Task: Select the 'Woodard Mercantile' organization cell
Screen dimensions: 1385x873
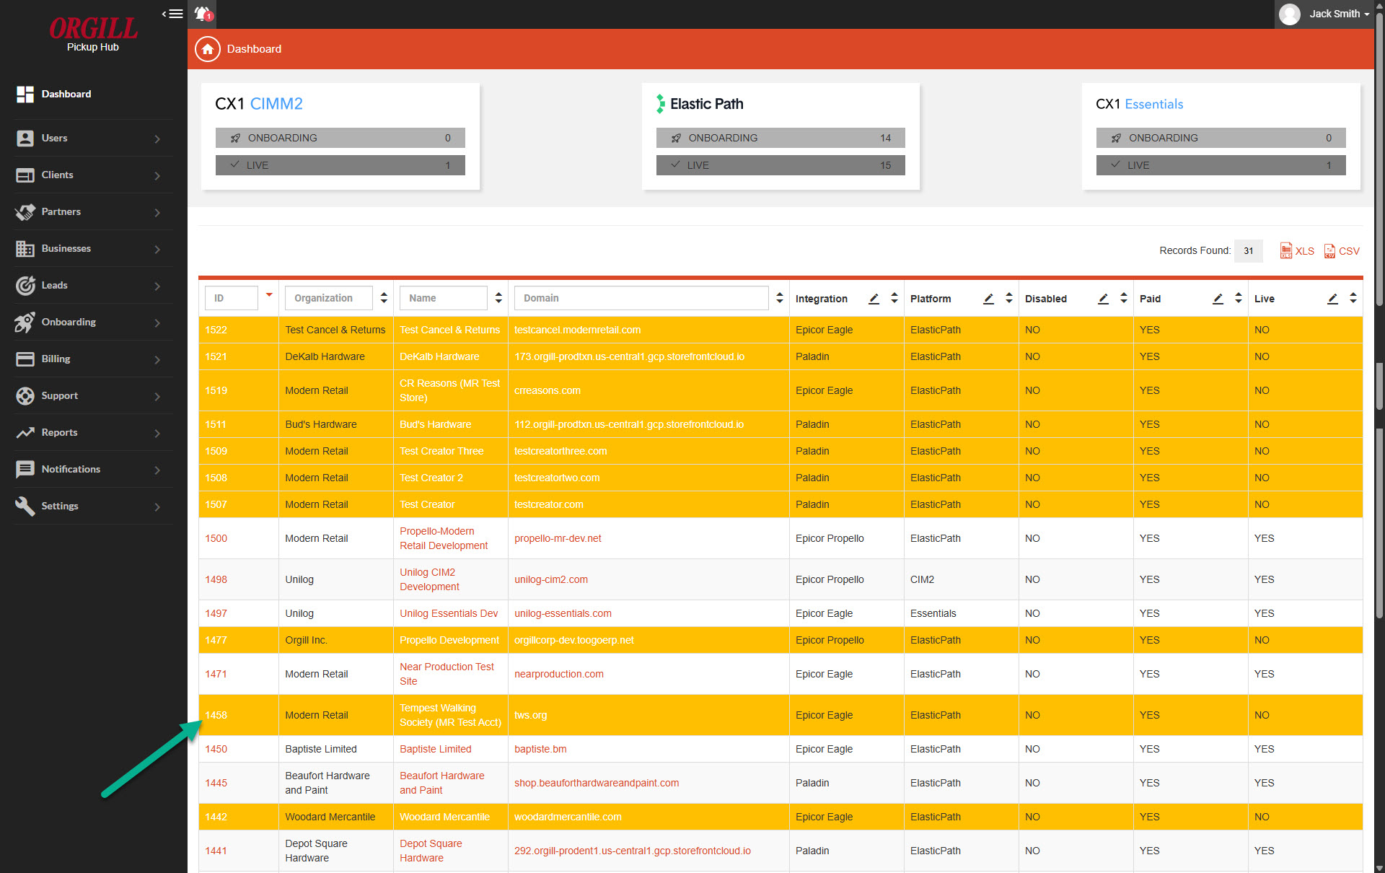Action: click(335, 817)
